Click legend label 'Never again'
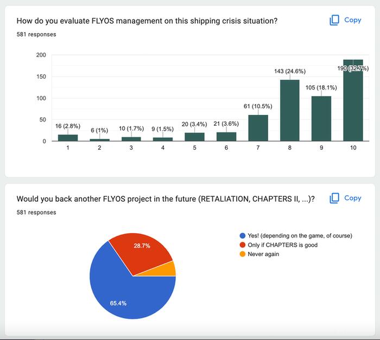 [263, 254]
